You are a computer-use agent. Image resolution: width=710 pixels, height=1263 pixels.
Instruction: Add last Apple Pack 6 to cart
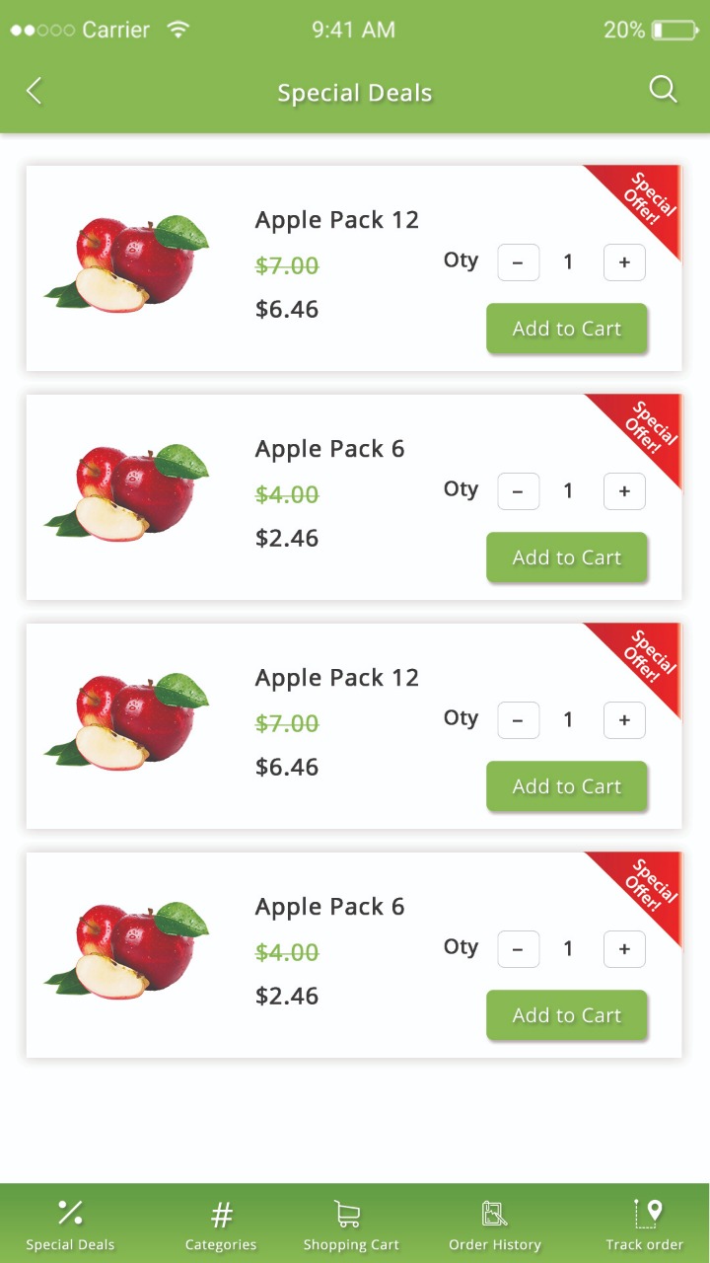coord(567,1015)
